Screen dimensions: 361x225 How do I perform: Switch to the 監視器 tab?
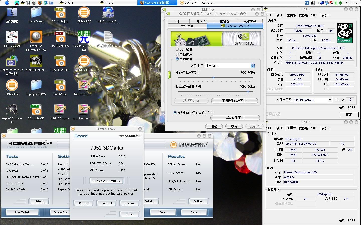point(225,21)
